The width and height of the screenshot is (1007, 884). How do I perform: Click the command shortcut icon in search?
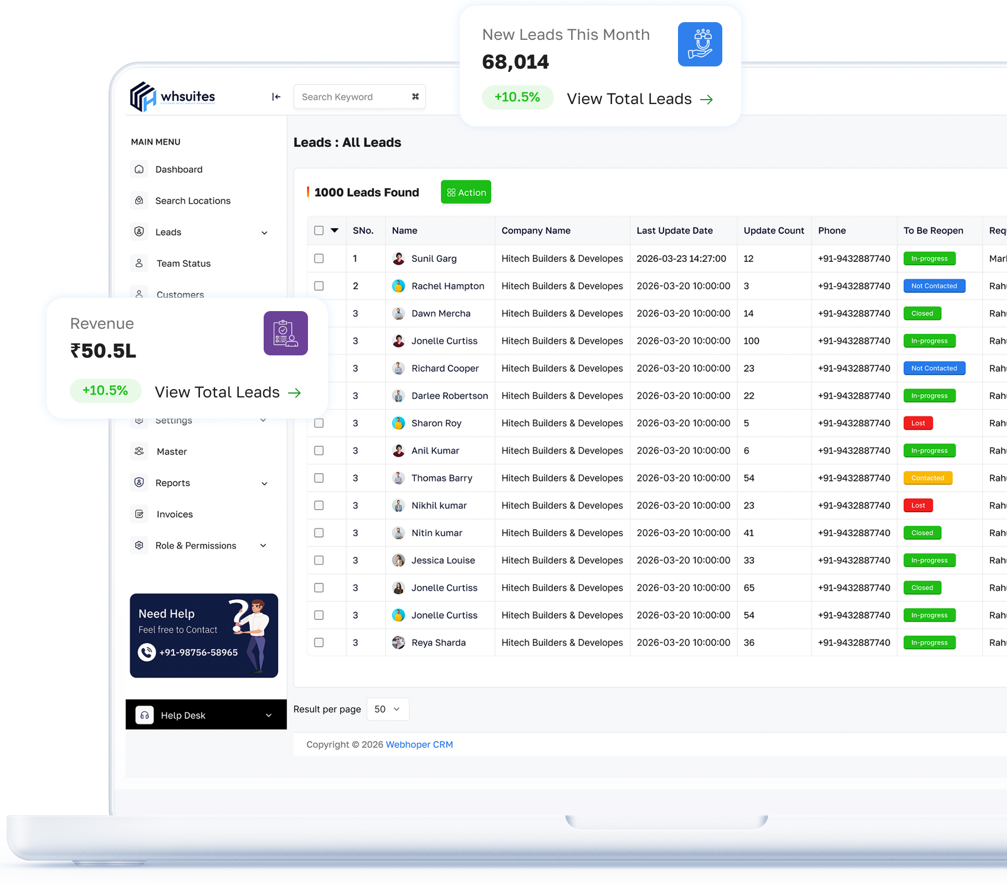415,97
